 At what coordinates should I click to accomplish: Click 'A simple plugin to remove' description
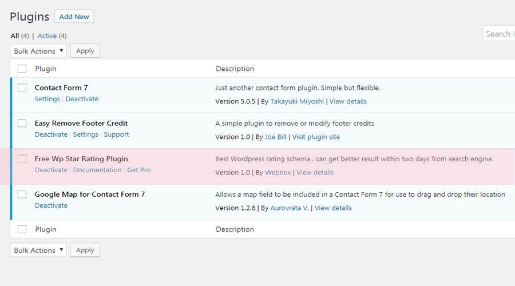pos(295,123)
